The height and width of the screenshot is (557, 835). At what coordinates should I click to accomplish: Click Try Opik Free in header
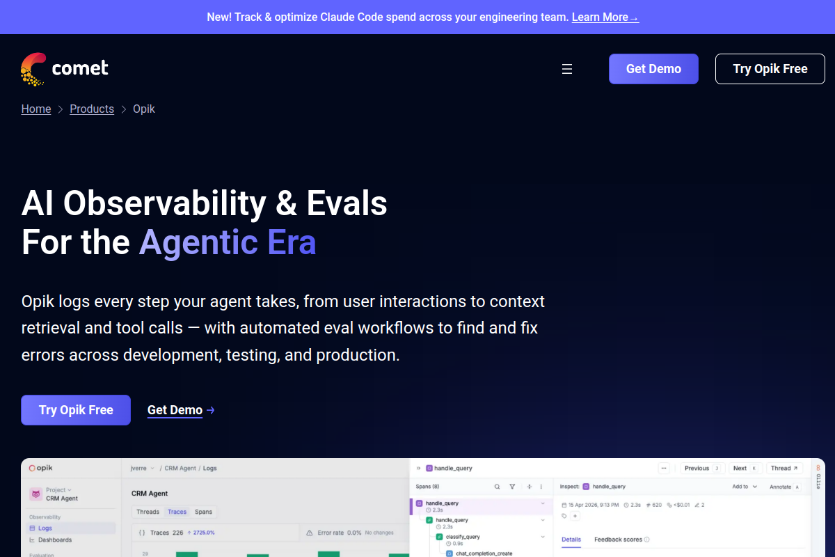coord(770,69)
